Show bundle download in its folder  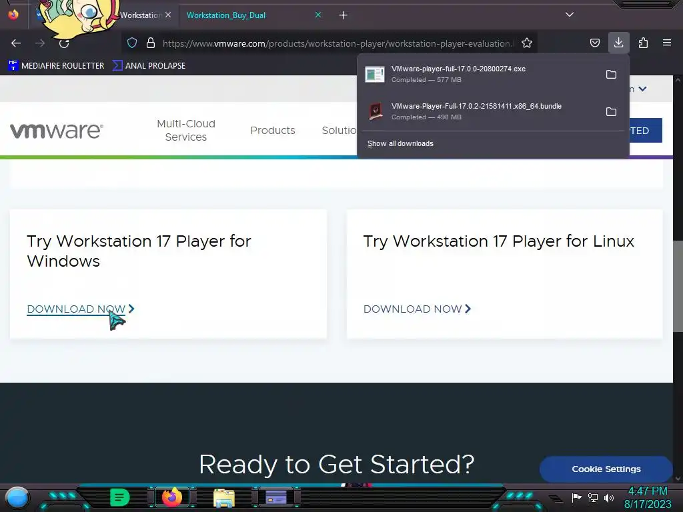pos(611,112)
